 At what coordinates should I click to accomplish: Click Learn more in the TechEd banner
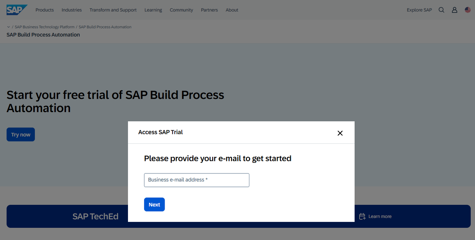pyautogui.click(x=380, y=216)
